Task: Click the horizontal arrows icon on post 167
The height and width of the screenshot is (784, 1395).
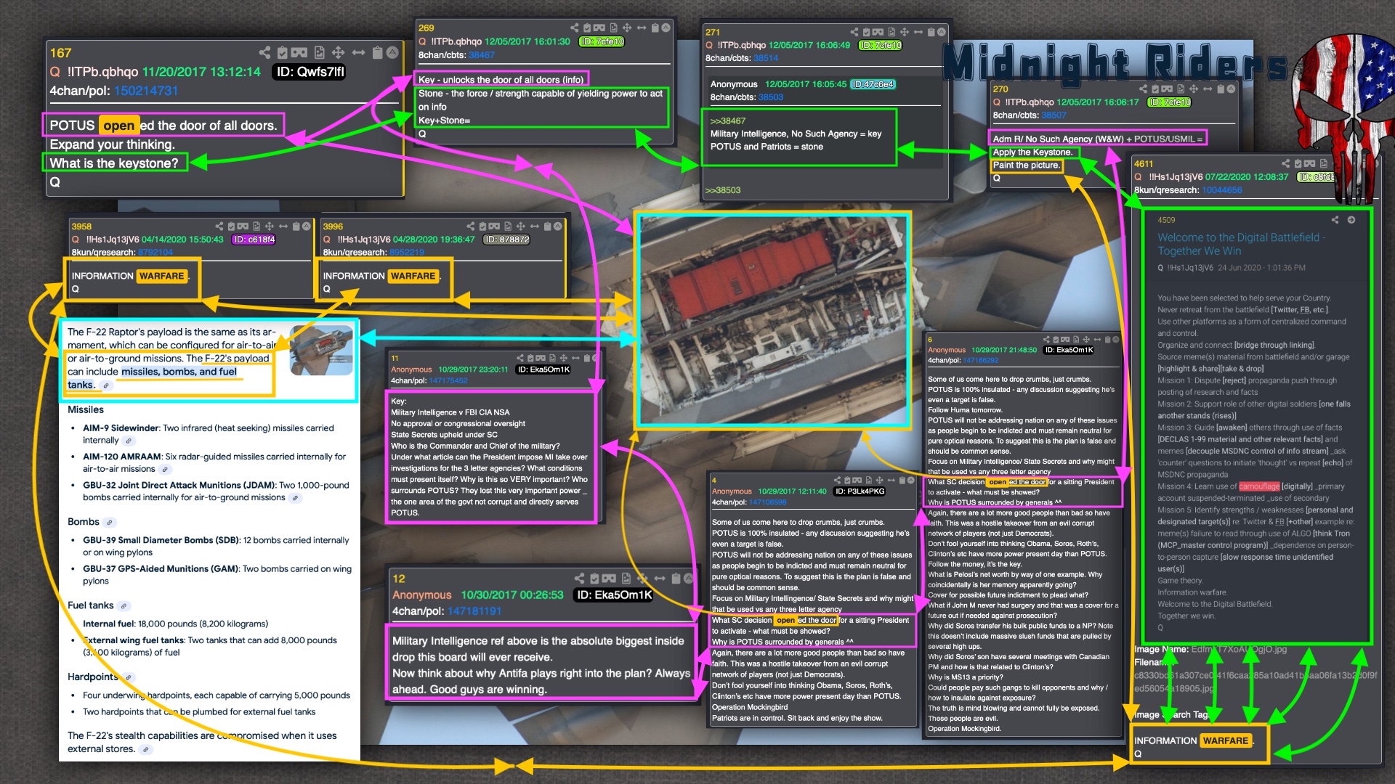Action: click(x=358, y=52)
